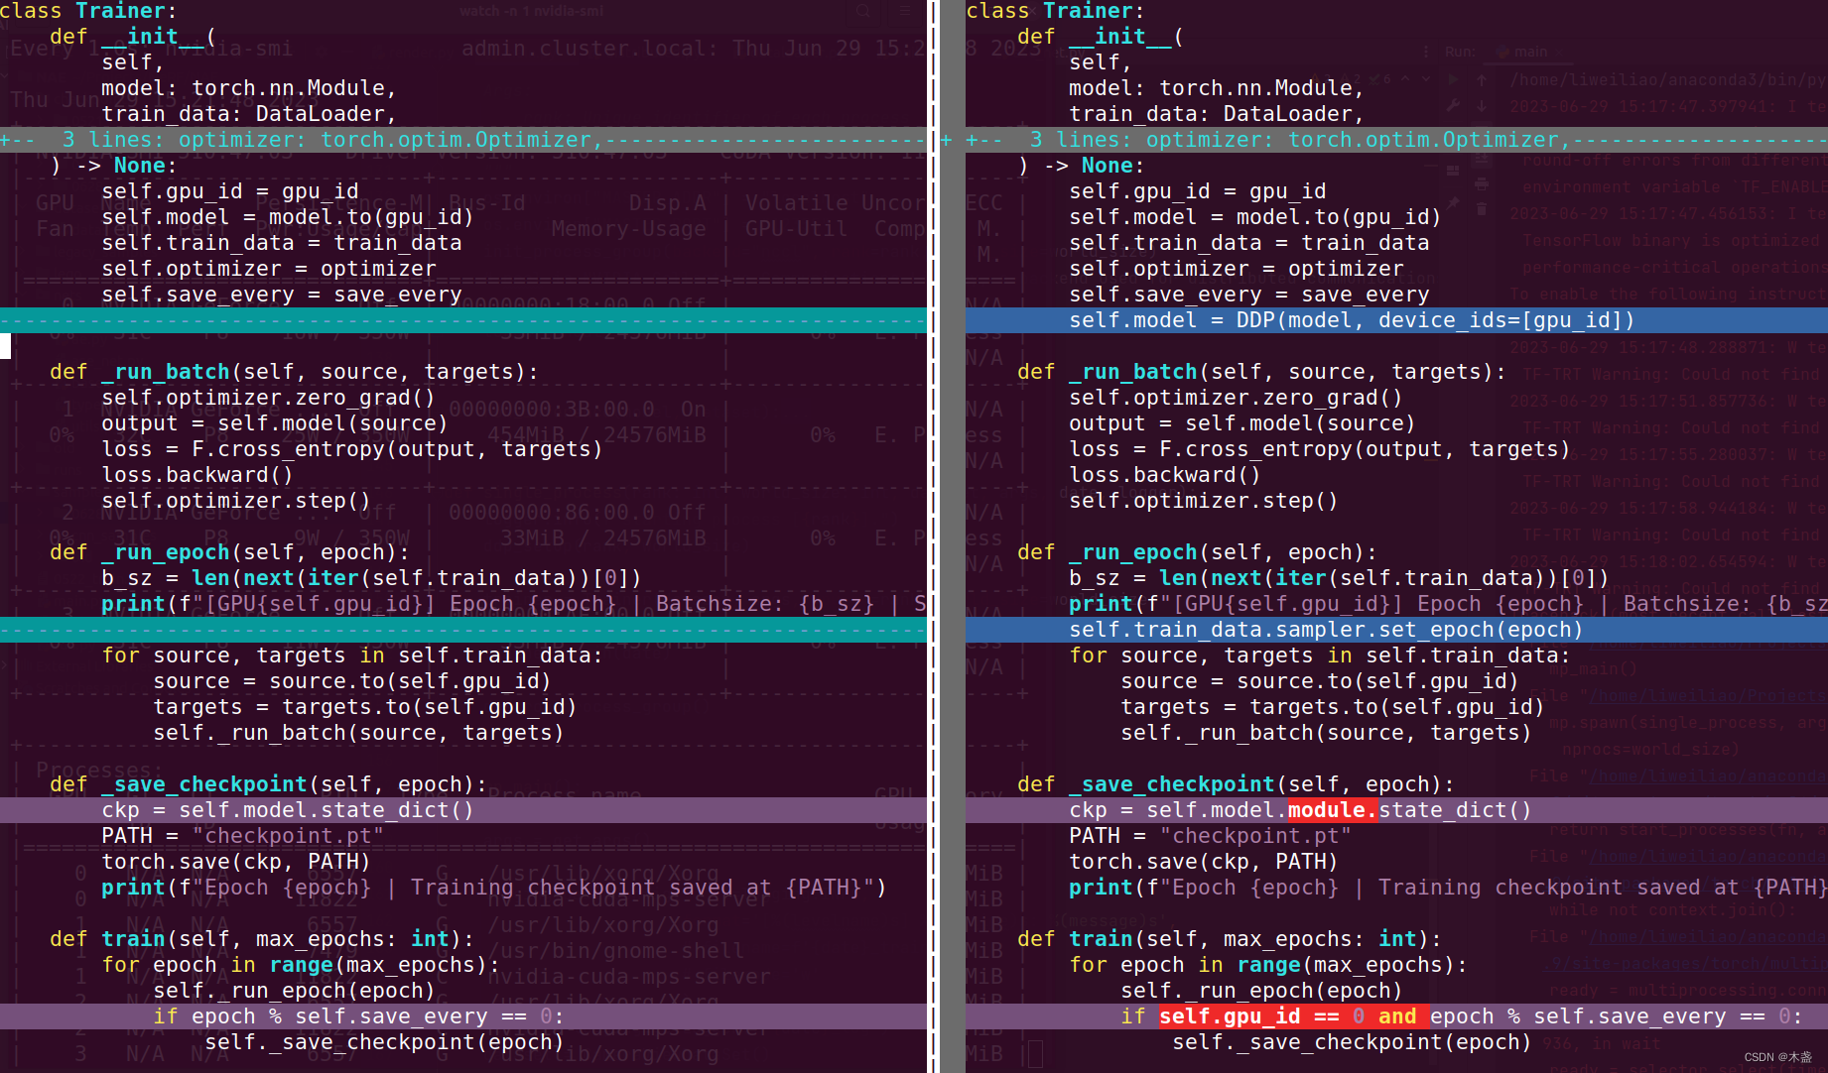Click 'self._save_checkpoint(epoch)' in right pane
The width and height of the screenshot is (1828, 1073).
[1352, 1042]
